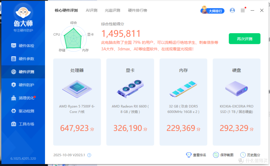The width and height of the screenshot is (270, 166).
Task: Click the 内存 card title
Action: 183,70
